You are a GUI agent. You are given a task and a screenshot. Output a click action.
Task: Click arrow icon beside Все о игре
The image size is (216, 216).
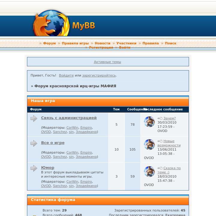coord(34,143)
